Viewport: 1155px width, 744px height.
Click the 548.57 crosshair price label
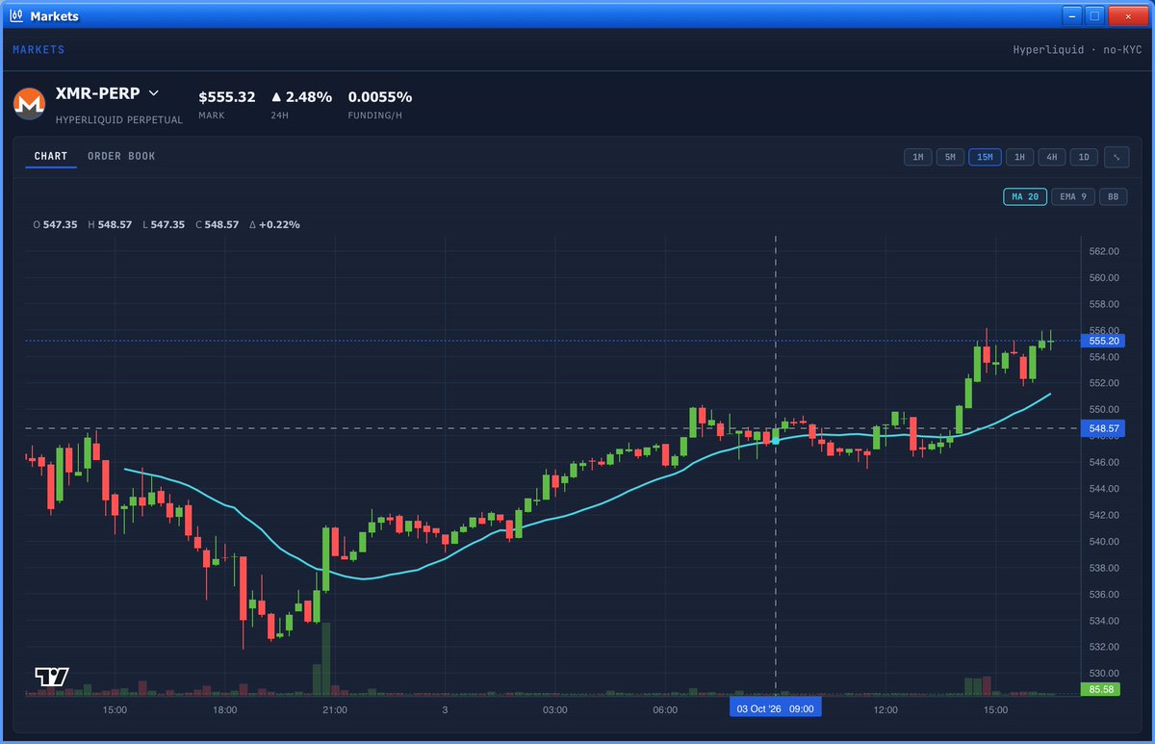(1104, 427)
